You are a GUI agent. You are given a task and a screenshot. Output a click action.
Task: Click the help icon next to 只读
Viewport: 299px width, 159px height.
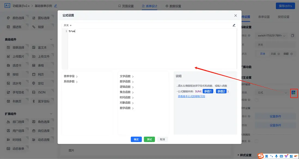click(279, 54)
